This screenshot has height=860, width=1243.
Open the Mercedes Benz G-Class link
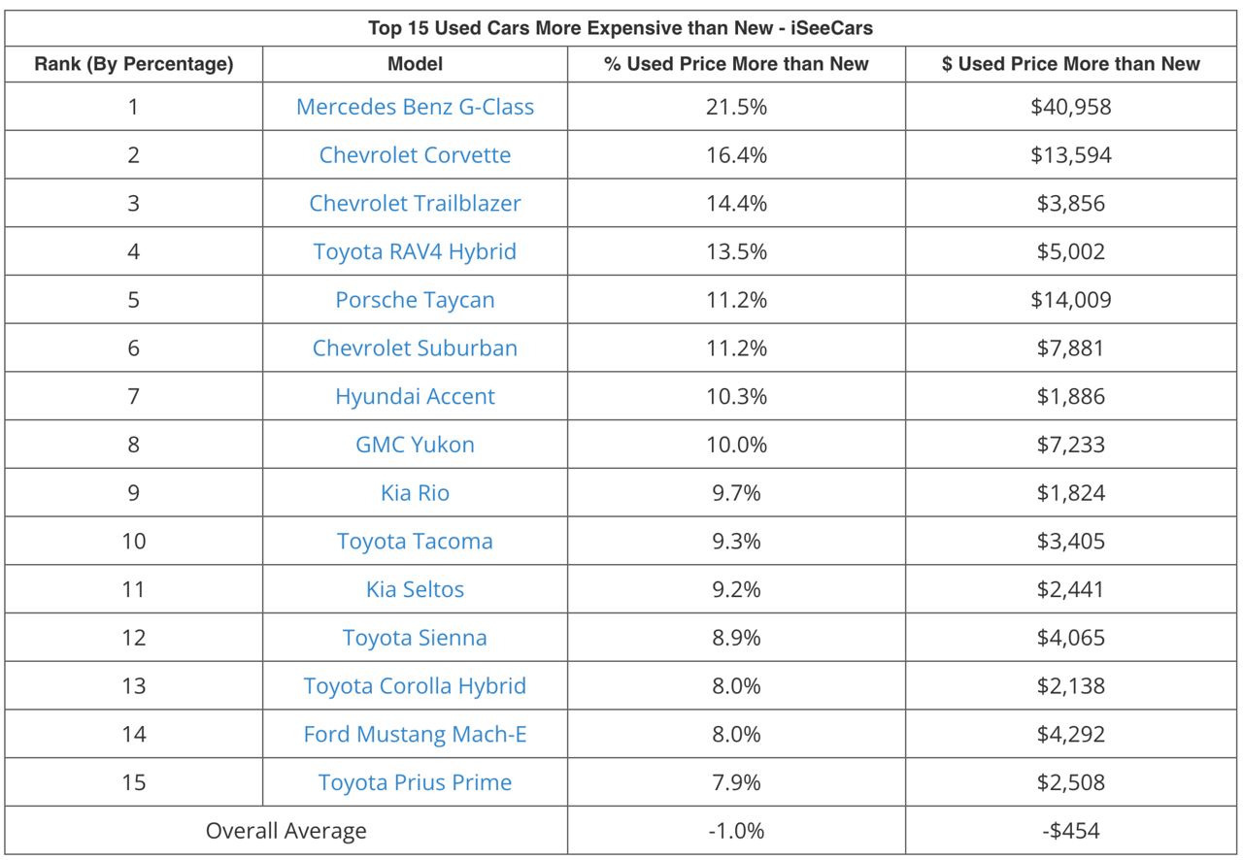[415, 107]
